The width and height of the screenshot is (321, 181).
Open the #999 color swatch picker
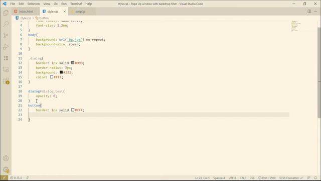pos(73,63)
